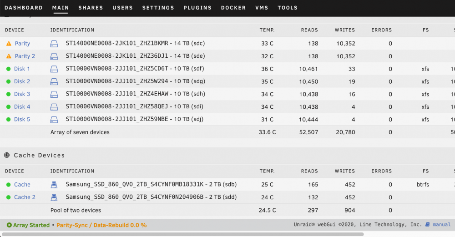
Task: Click Disk 2 green status indicator
Action: [8, 81]
